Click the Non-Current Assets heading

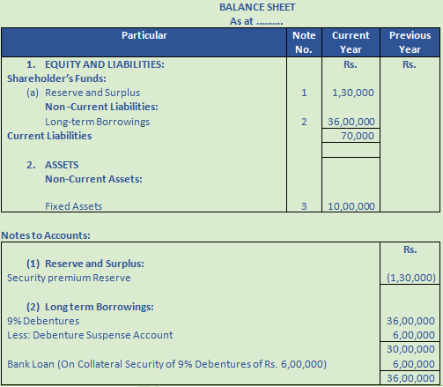(x=93, y=179)
